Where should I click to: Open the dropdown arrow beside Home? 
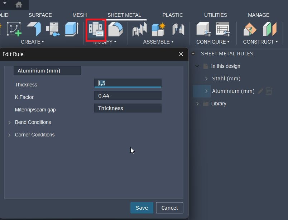5,3
